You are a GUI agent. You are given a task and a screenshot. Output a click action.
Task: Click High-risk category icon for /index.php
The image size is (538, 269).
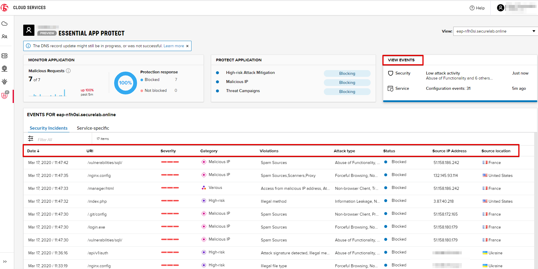coord(204,201)
